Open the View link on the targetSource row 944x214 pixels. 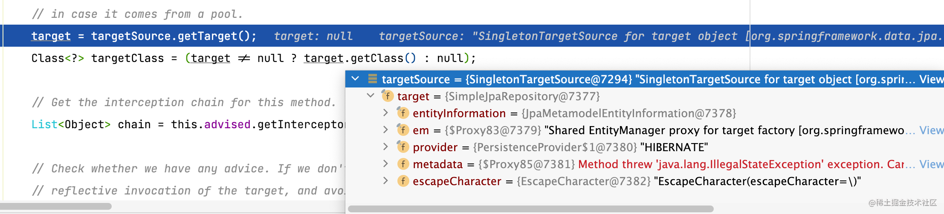click(931, 79)
